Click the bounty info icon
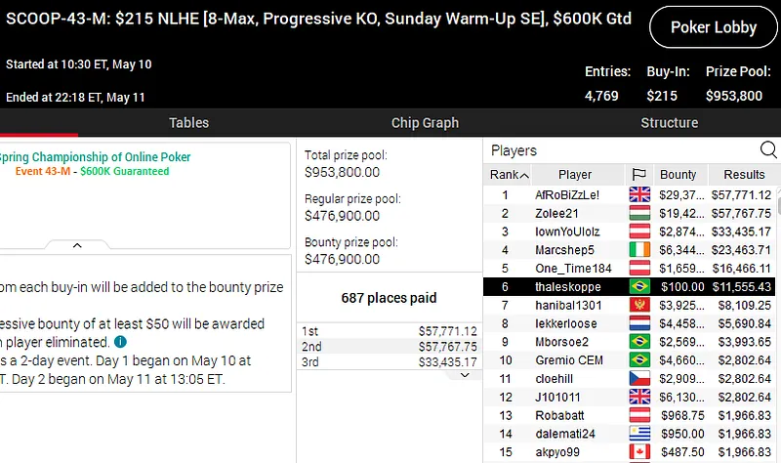Image resolution: width=781 pixels, height=463 pixels. [120, 342]
